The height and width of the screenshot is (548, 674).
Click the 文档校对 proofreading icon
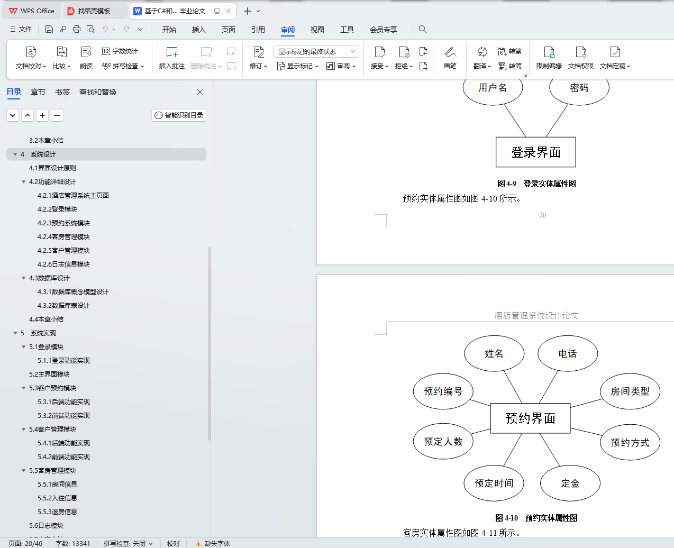pos(31,52)
